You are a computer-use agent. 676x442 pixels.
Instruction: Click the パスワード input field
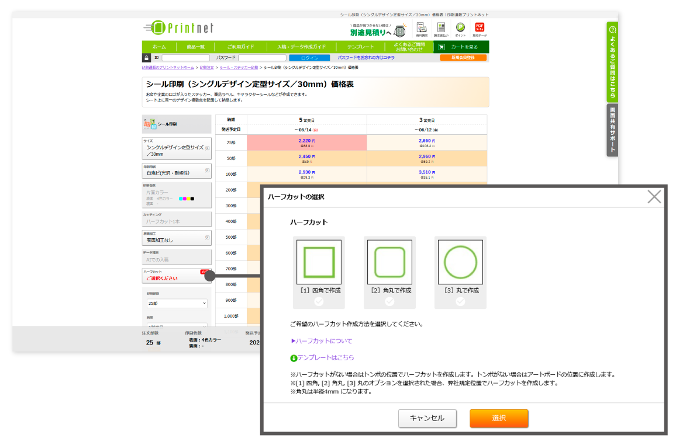tap(262, 58)
